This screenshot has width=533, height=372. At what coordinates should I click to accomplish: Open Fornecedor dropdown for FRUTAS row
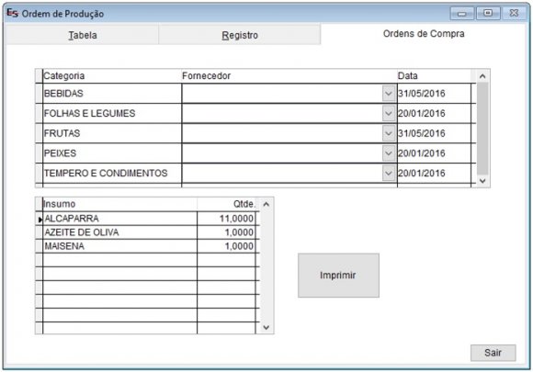point(388,133)
